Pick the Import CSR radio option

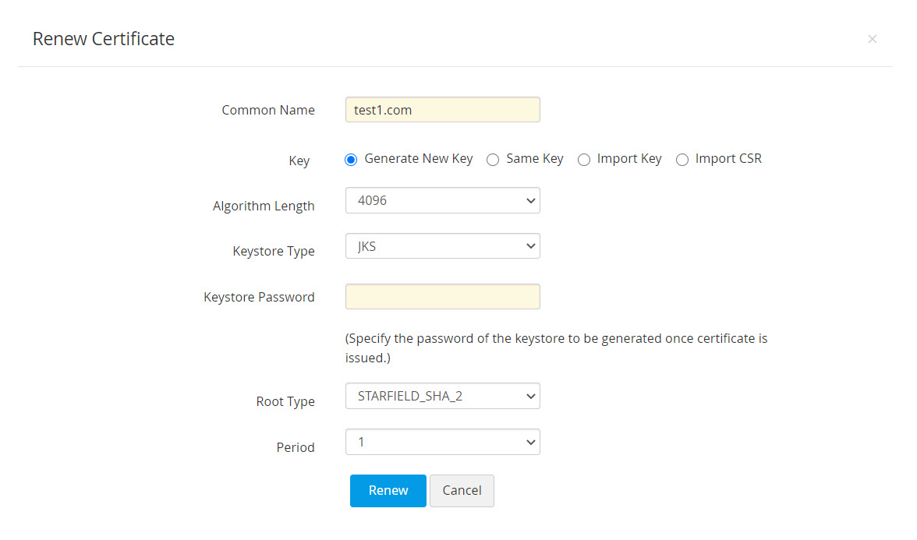[682, 160]
